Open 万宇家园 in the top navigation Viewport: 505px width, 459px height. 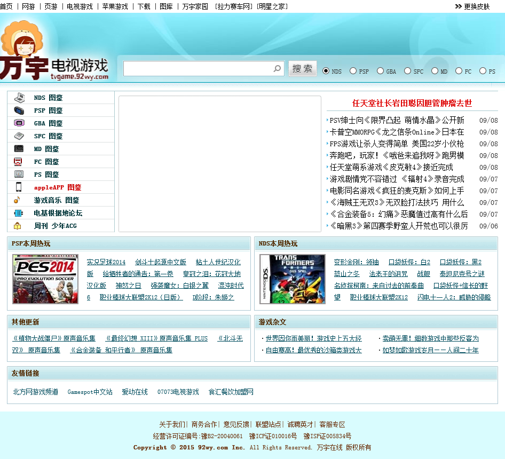[x=195, y=6]
